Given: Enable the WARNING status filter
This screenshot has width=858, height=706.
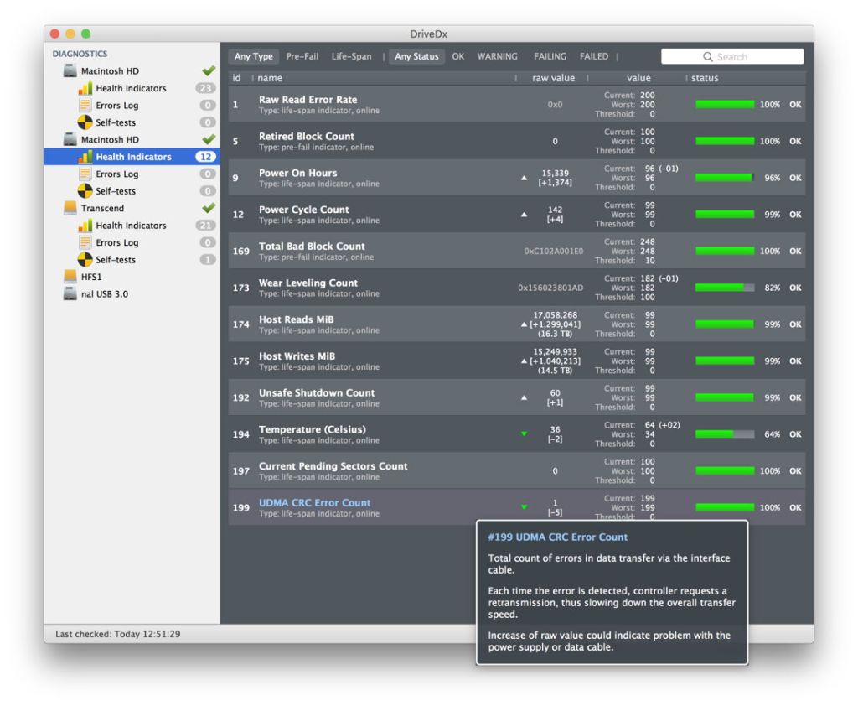Looking at the screenshot, I should 497,57.
